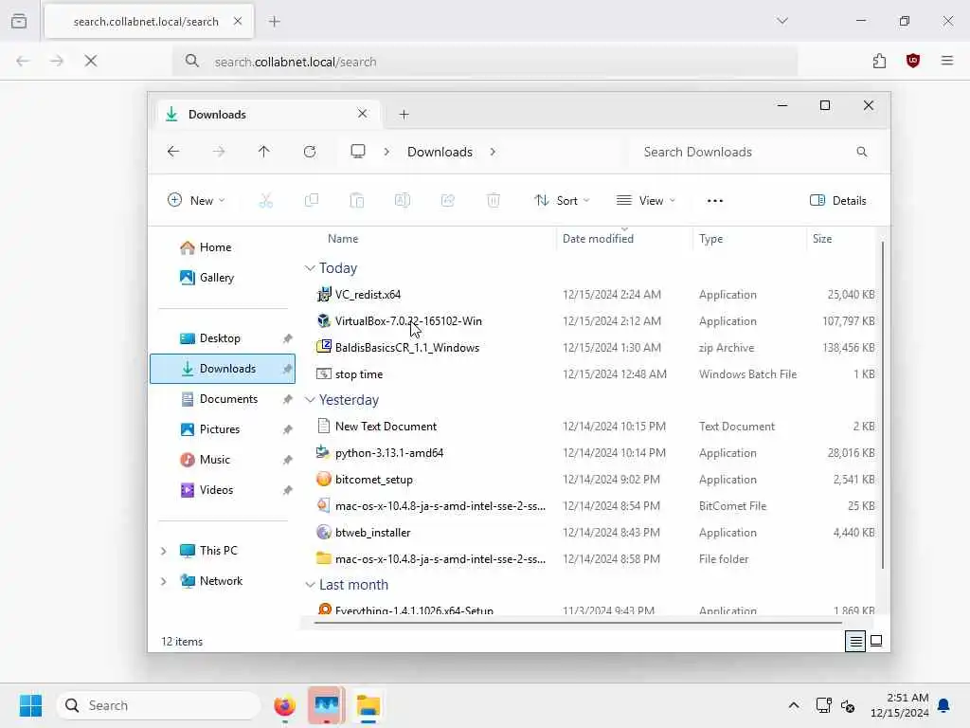Expand Network in navigation pane

point(163,581)
